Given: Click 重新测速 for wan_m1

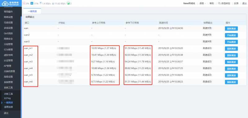Looking at the screenshot, I should pyautogui.click(x=231, y=48).
